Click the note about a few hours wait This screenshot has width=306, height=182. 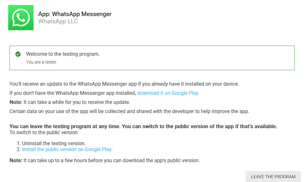[x=105, y=160]
